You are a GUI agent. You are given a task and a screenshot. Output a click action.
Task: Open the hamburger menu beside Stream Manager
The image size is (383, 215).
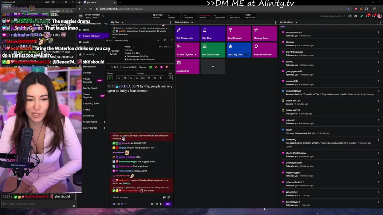coord(80,16)
